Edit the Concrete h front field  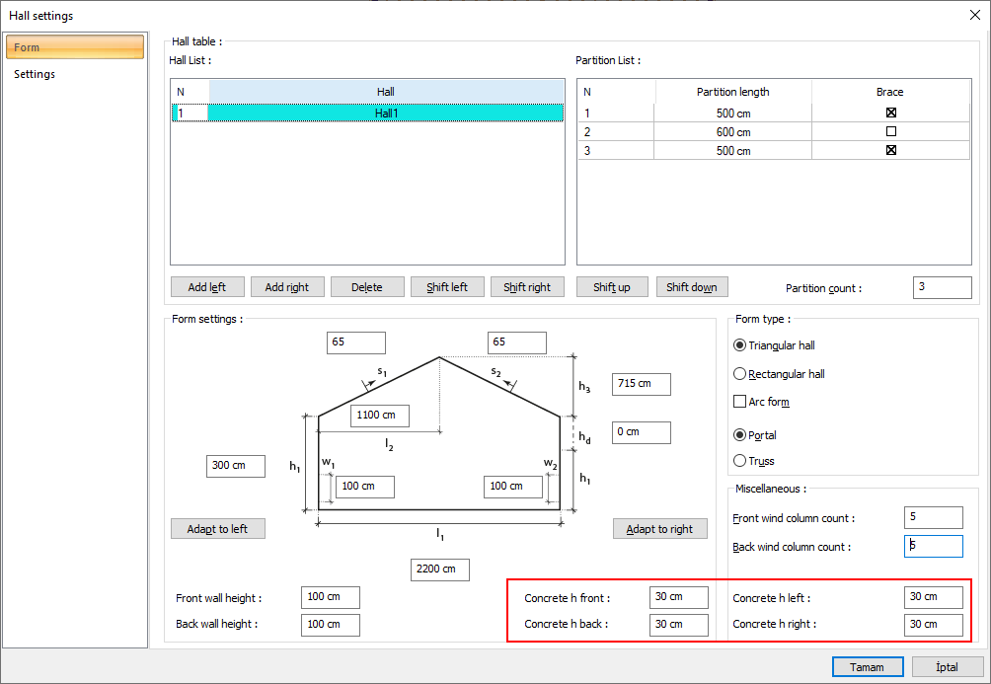click(x=679, y=597)
